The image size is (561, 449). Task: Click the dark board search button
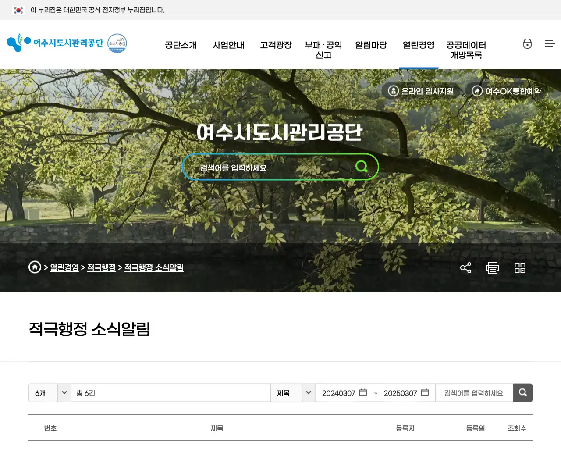pos(522,392)
